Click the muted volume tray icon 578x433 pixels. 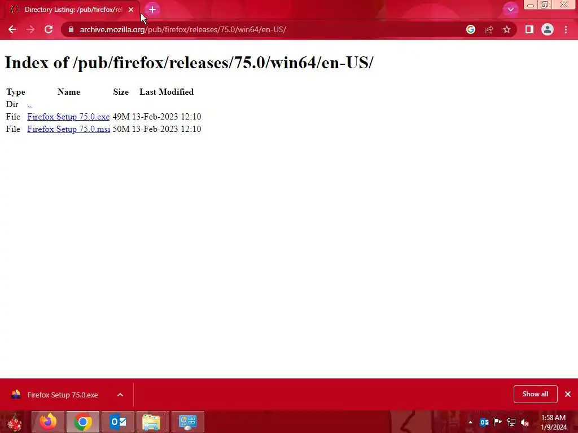[x=525, y=422]
